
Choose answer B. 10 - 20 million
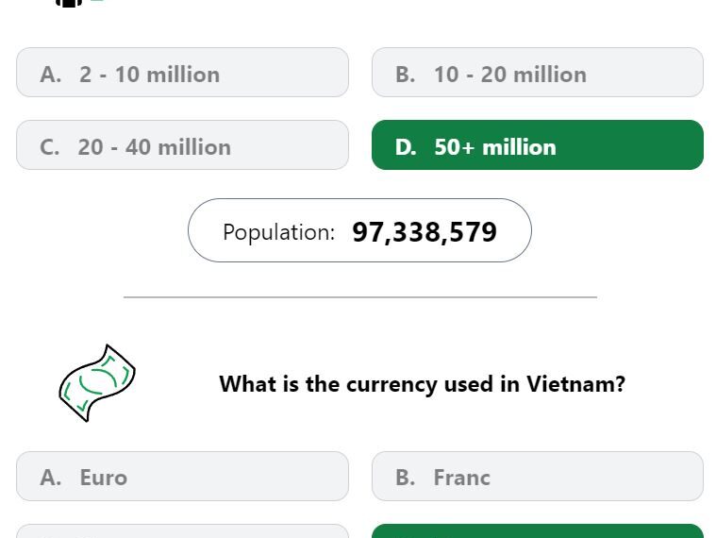[x=537, y=73]
